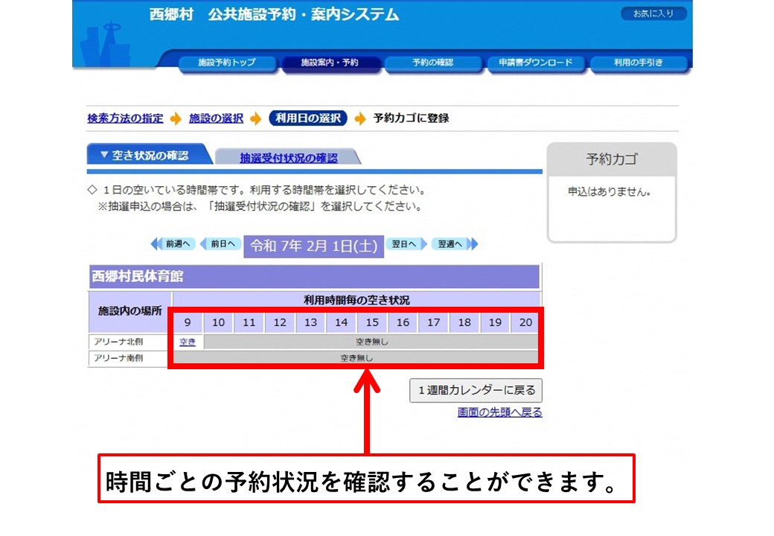Open the 施設予約トップ tab
The image size is (774, 536).
227,63
